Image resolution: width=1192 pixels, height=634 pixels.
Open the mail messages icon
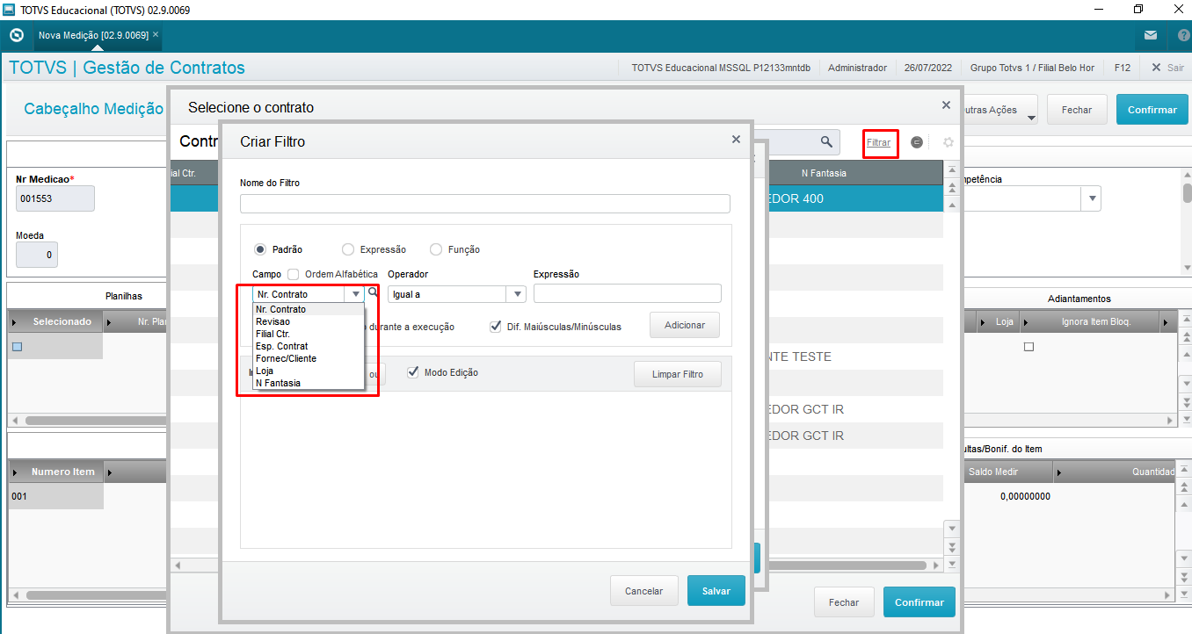[1150, 35]
